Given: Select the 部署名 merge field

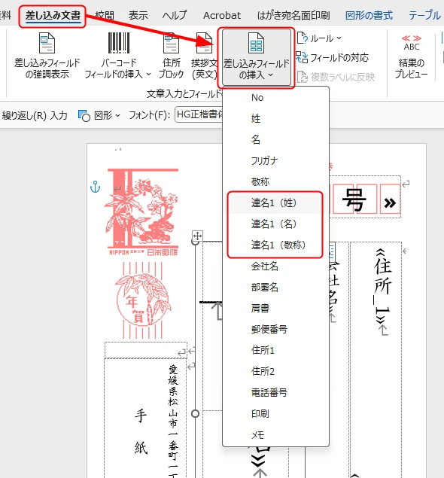Looking at the screenshot, I should coord(275,287).
